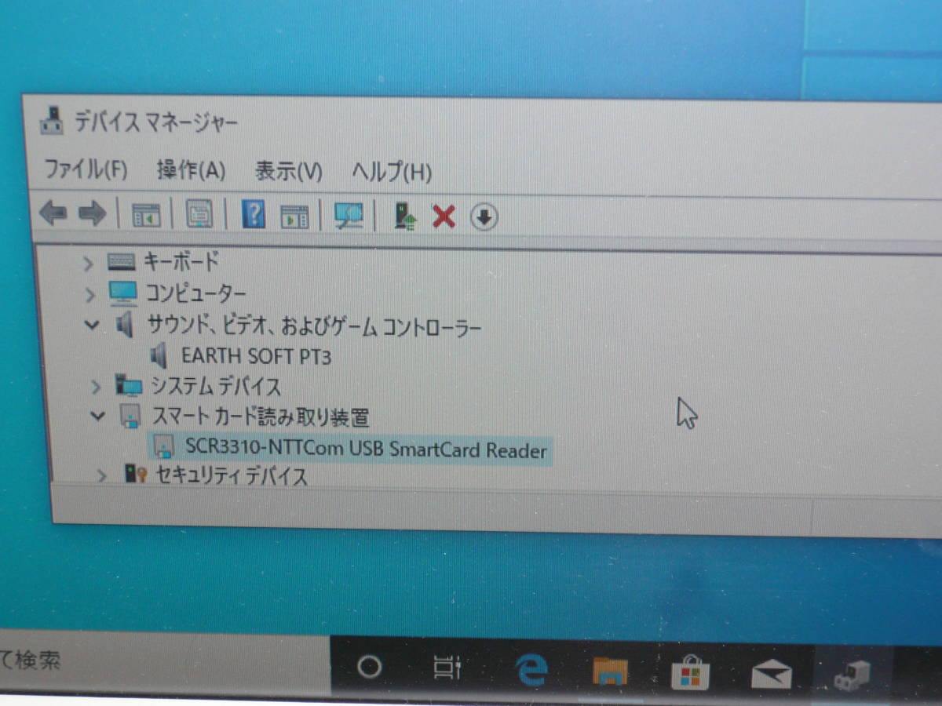Launch Microsoft Edge from the taskbar
The width and height of the screenshot is (942, 706).
point(531,669)
